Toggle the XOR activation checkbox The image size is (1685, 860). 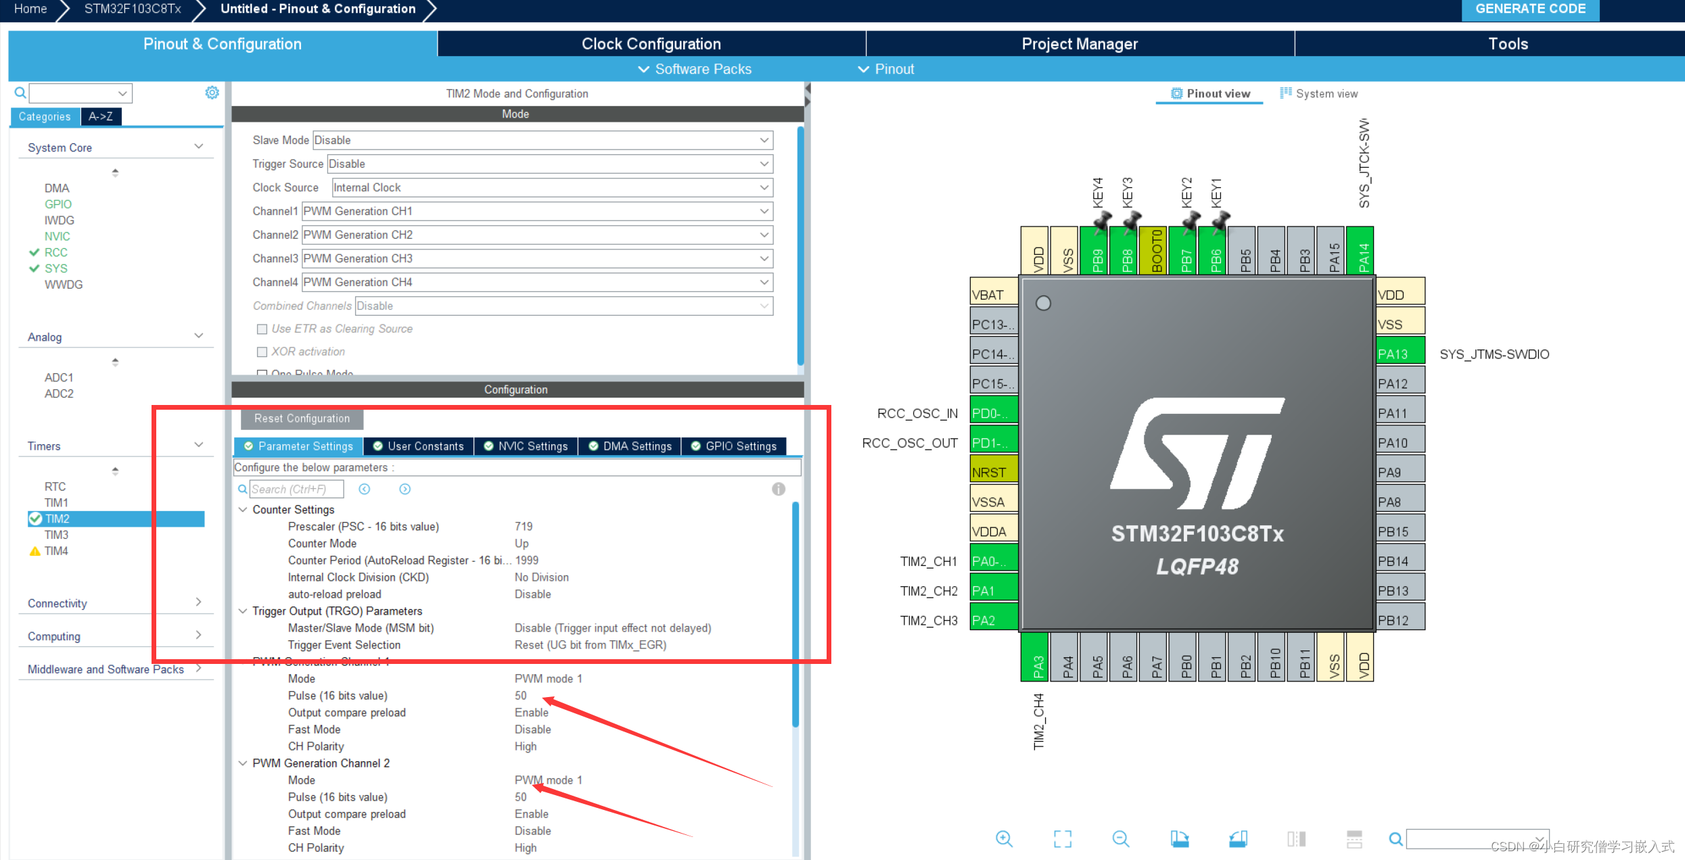click(x=262, y=352)
